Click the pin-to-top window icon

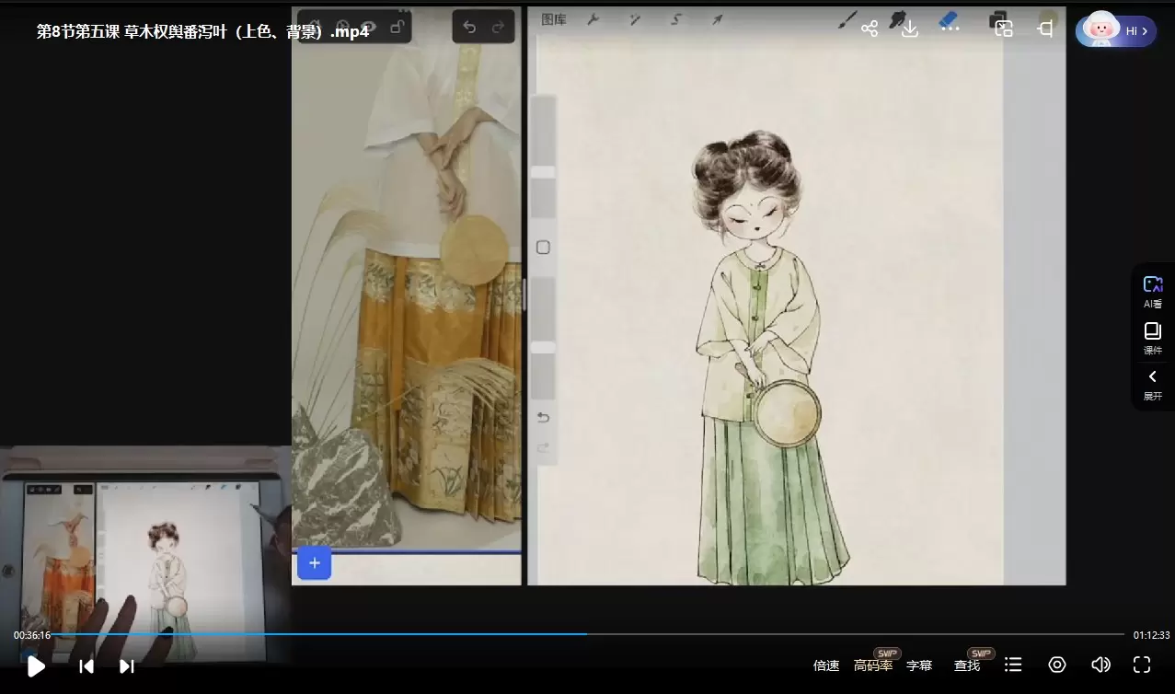point(1044,29)
